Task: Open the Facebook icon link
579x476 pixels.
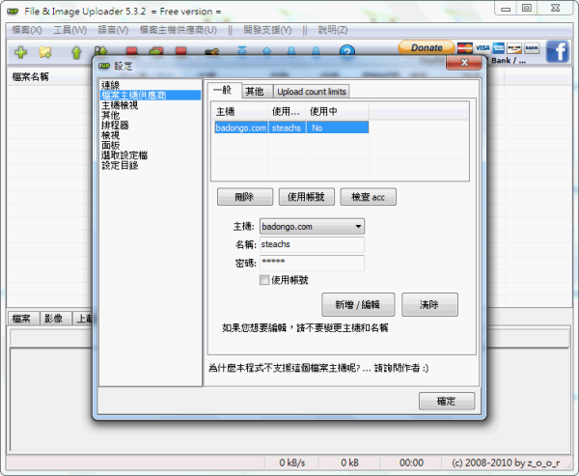Action: point(557,51)
